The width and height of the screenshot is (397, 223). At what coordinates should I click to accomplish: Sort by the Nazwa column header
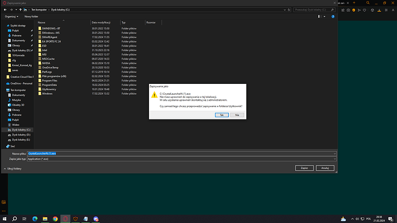coord(63,22)
